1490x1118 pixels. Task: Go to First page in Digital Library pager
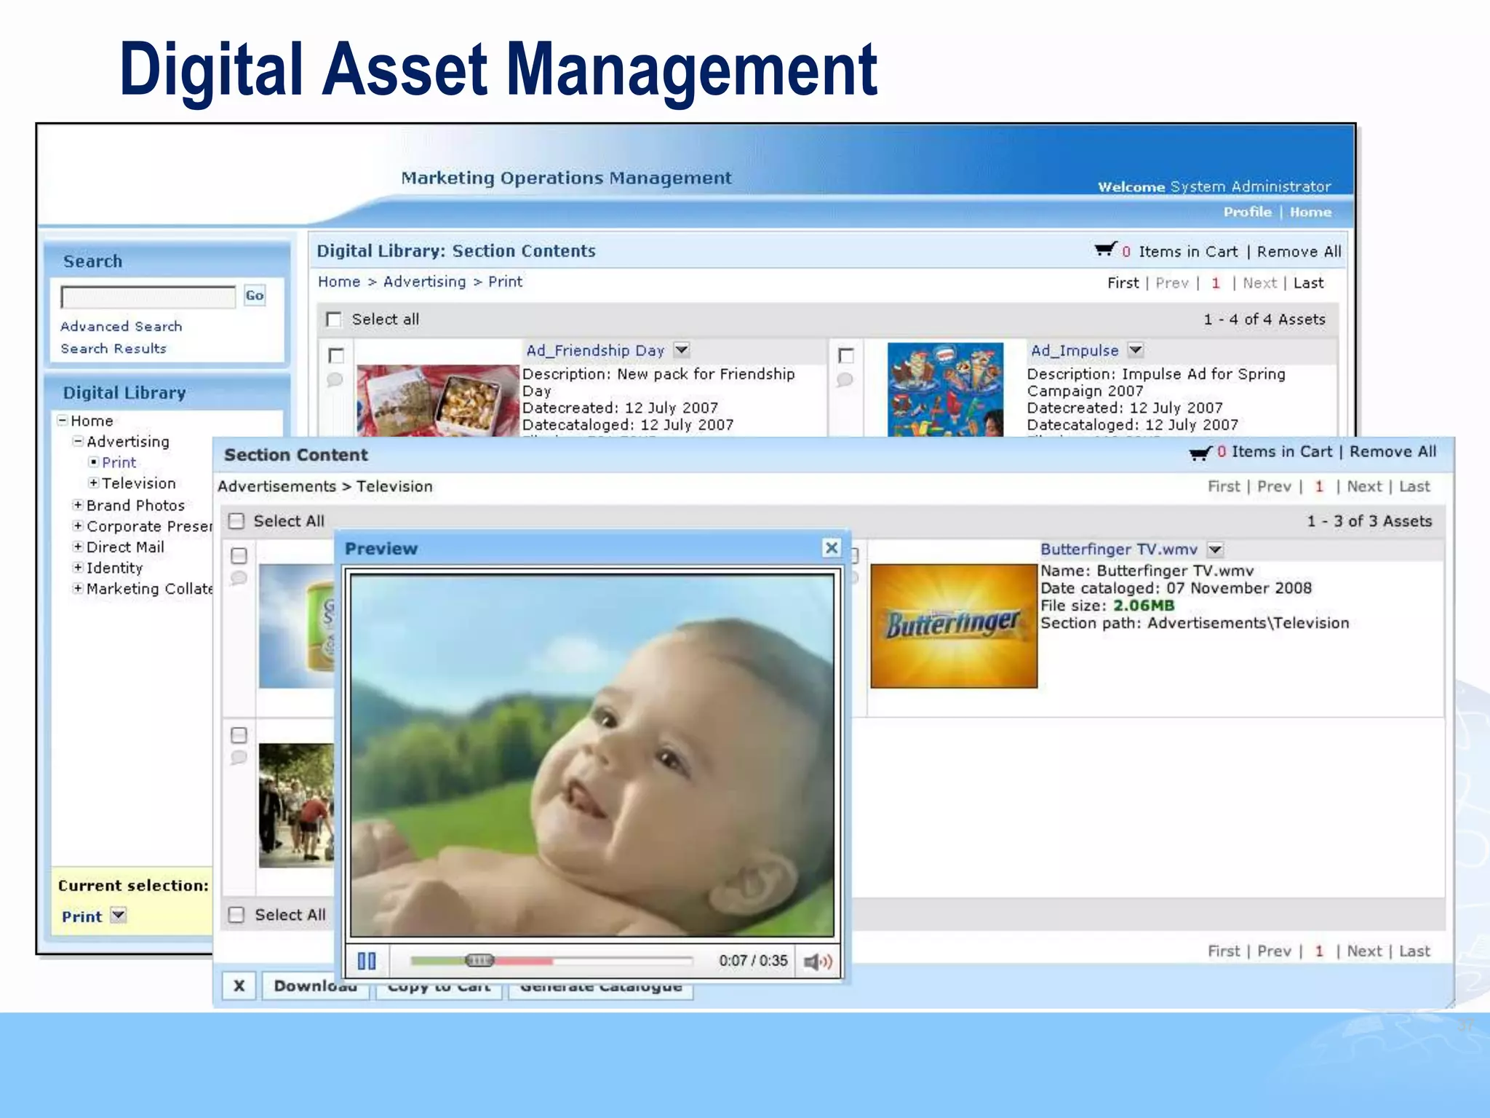click(1123, 283)
